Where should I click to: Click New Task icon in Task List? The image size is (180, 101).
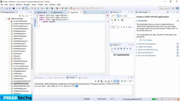click(112, 16)
